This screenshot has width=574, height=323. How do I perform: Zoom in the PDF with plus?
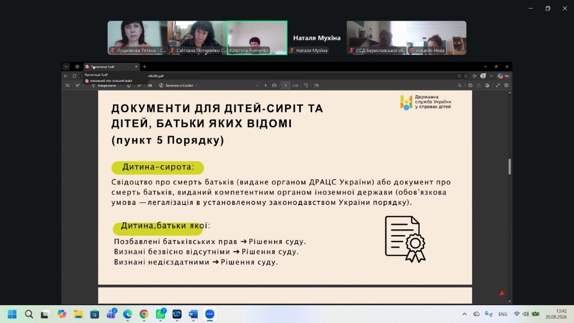click(x=265, y=85)
